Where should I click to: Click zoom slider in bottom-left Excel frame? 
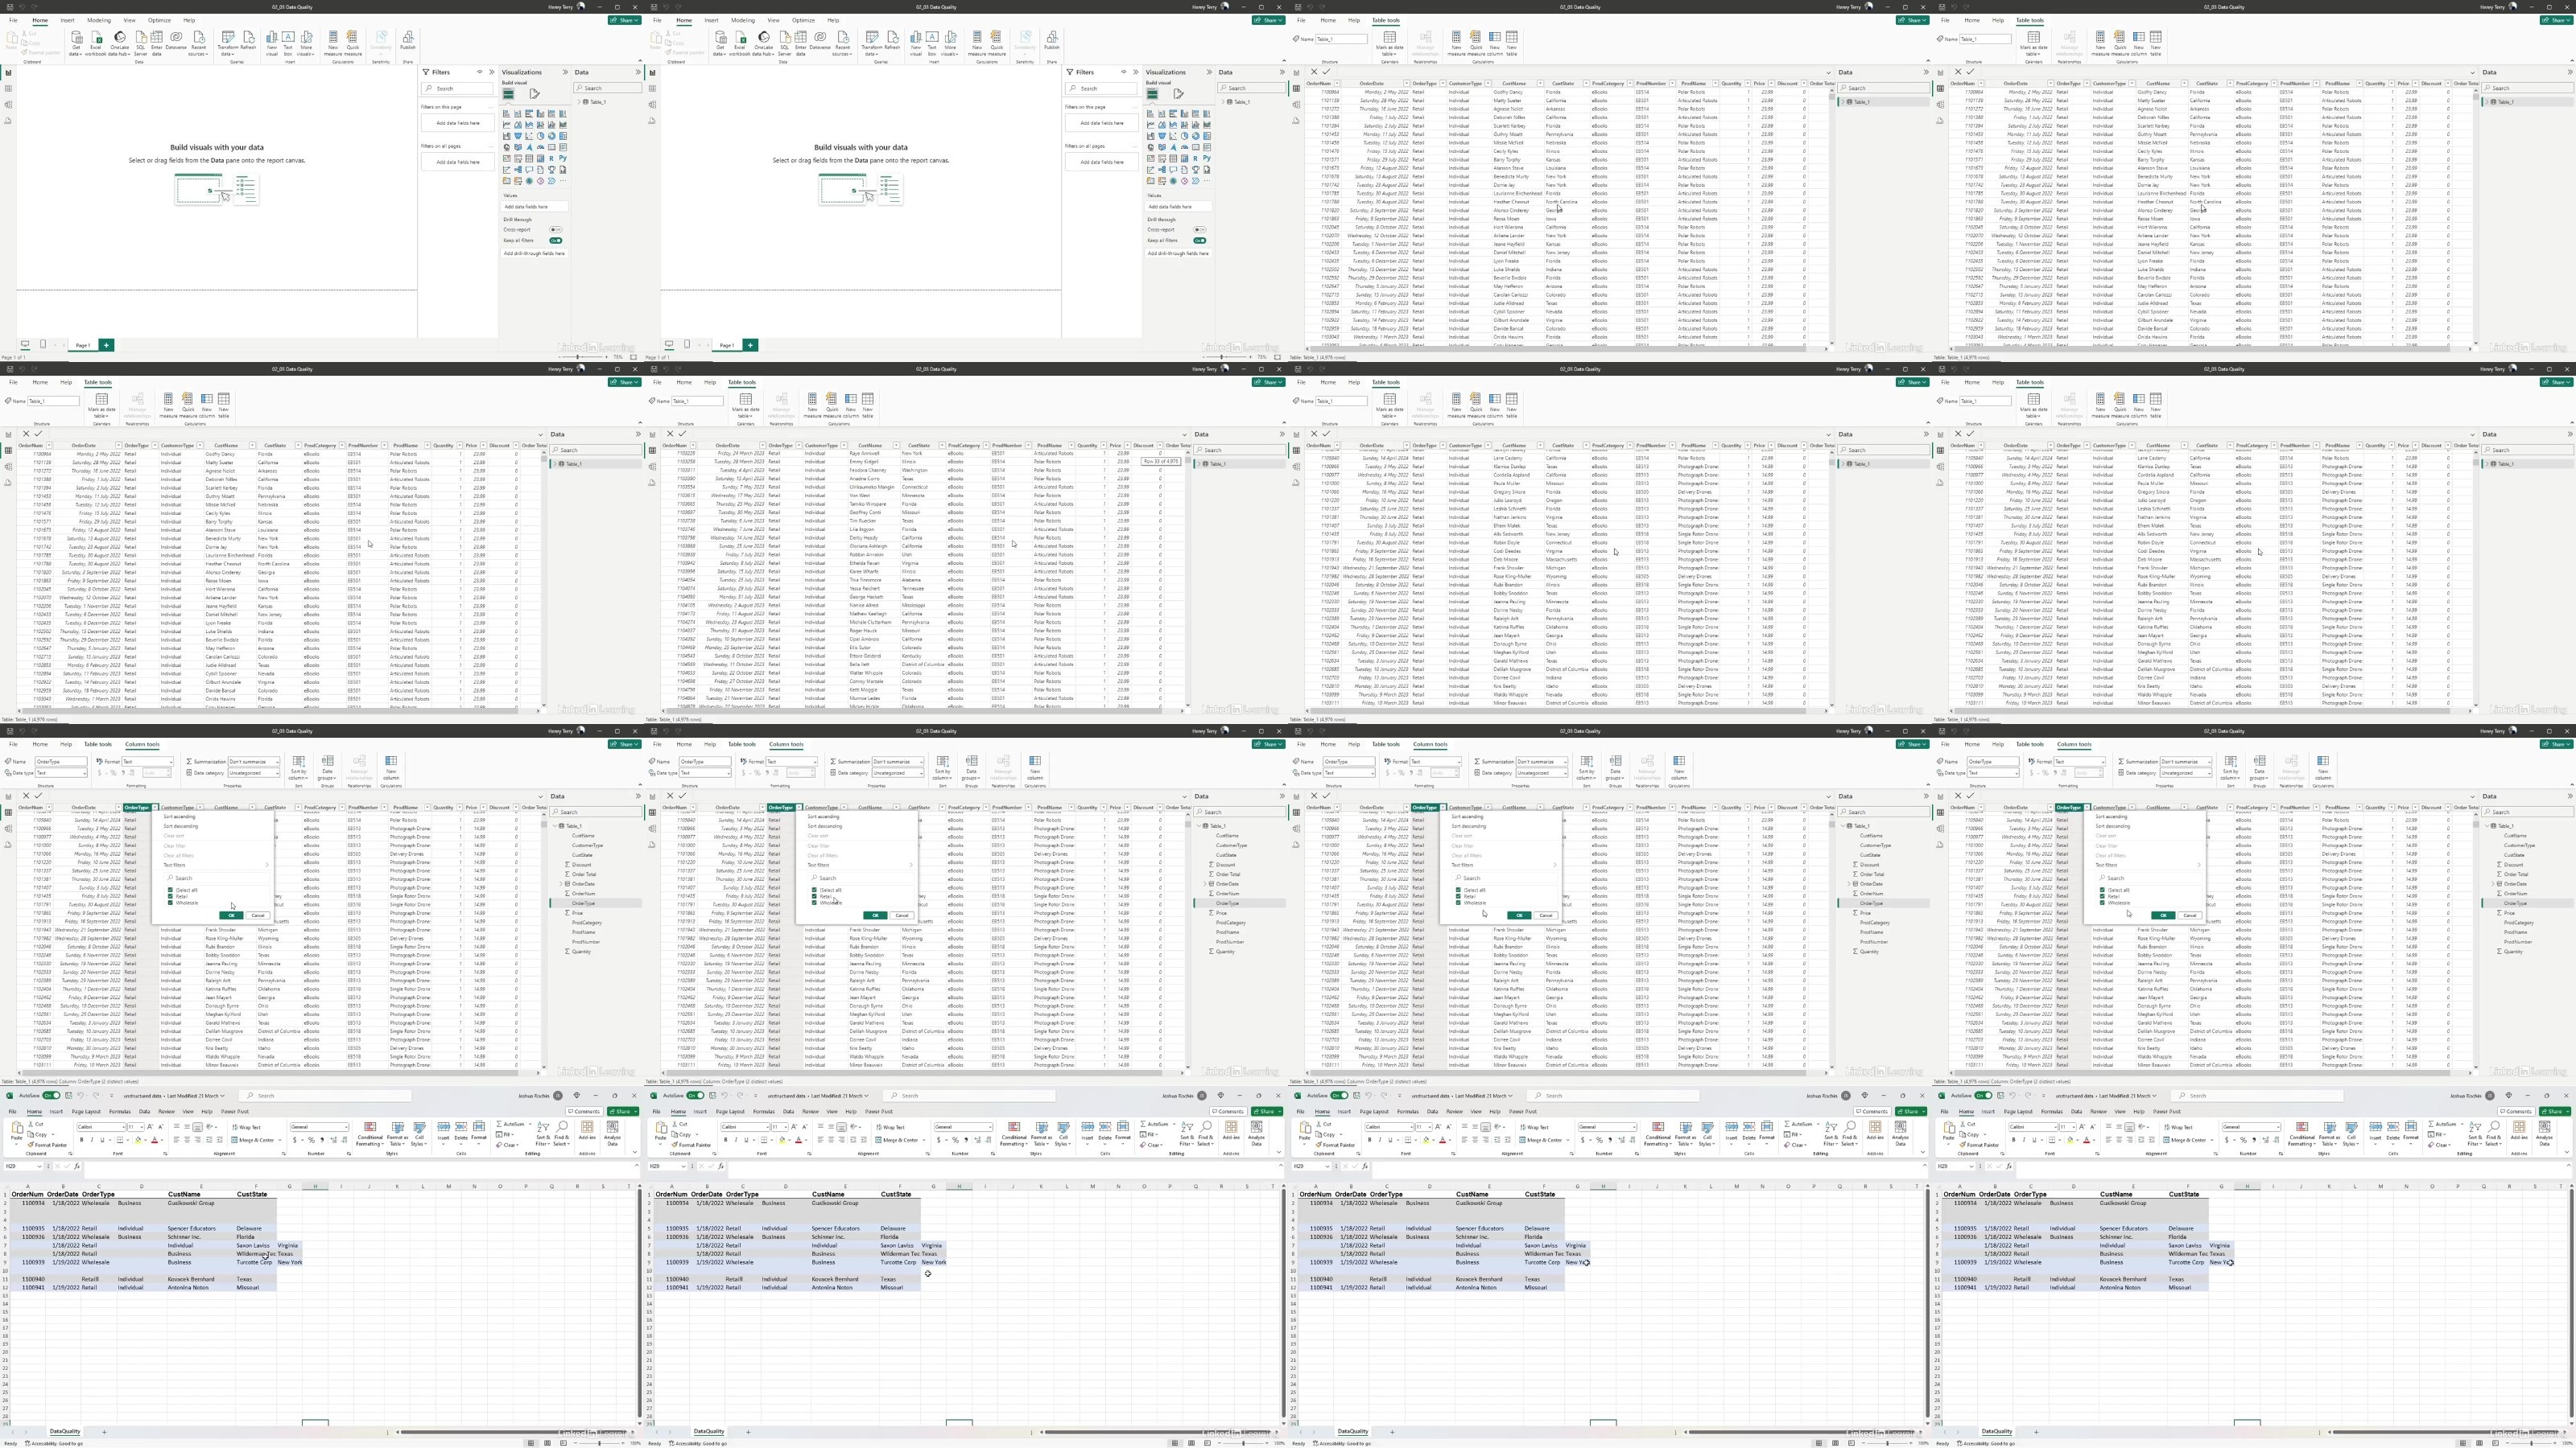pos(600,1443)
